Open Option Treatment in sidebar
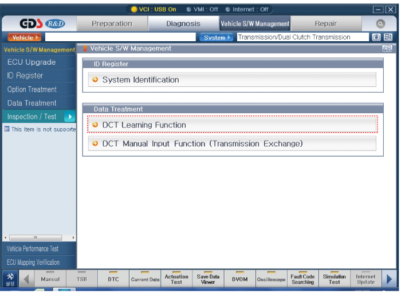Image resolution: width=401 pixels, height=294 pixels. [x=32, y=89]
